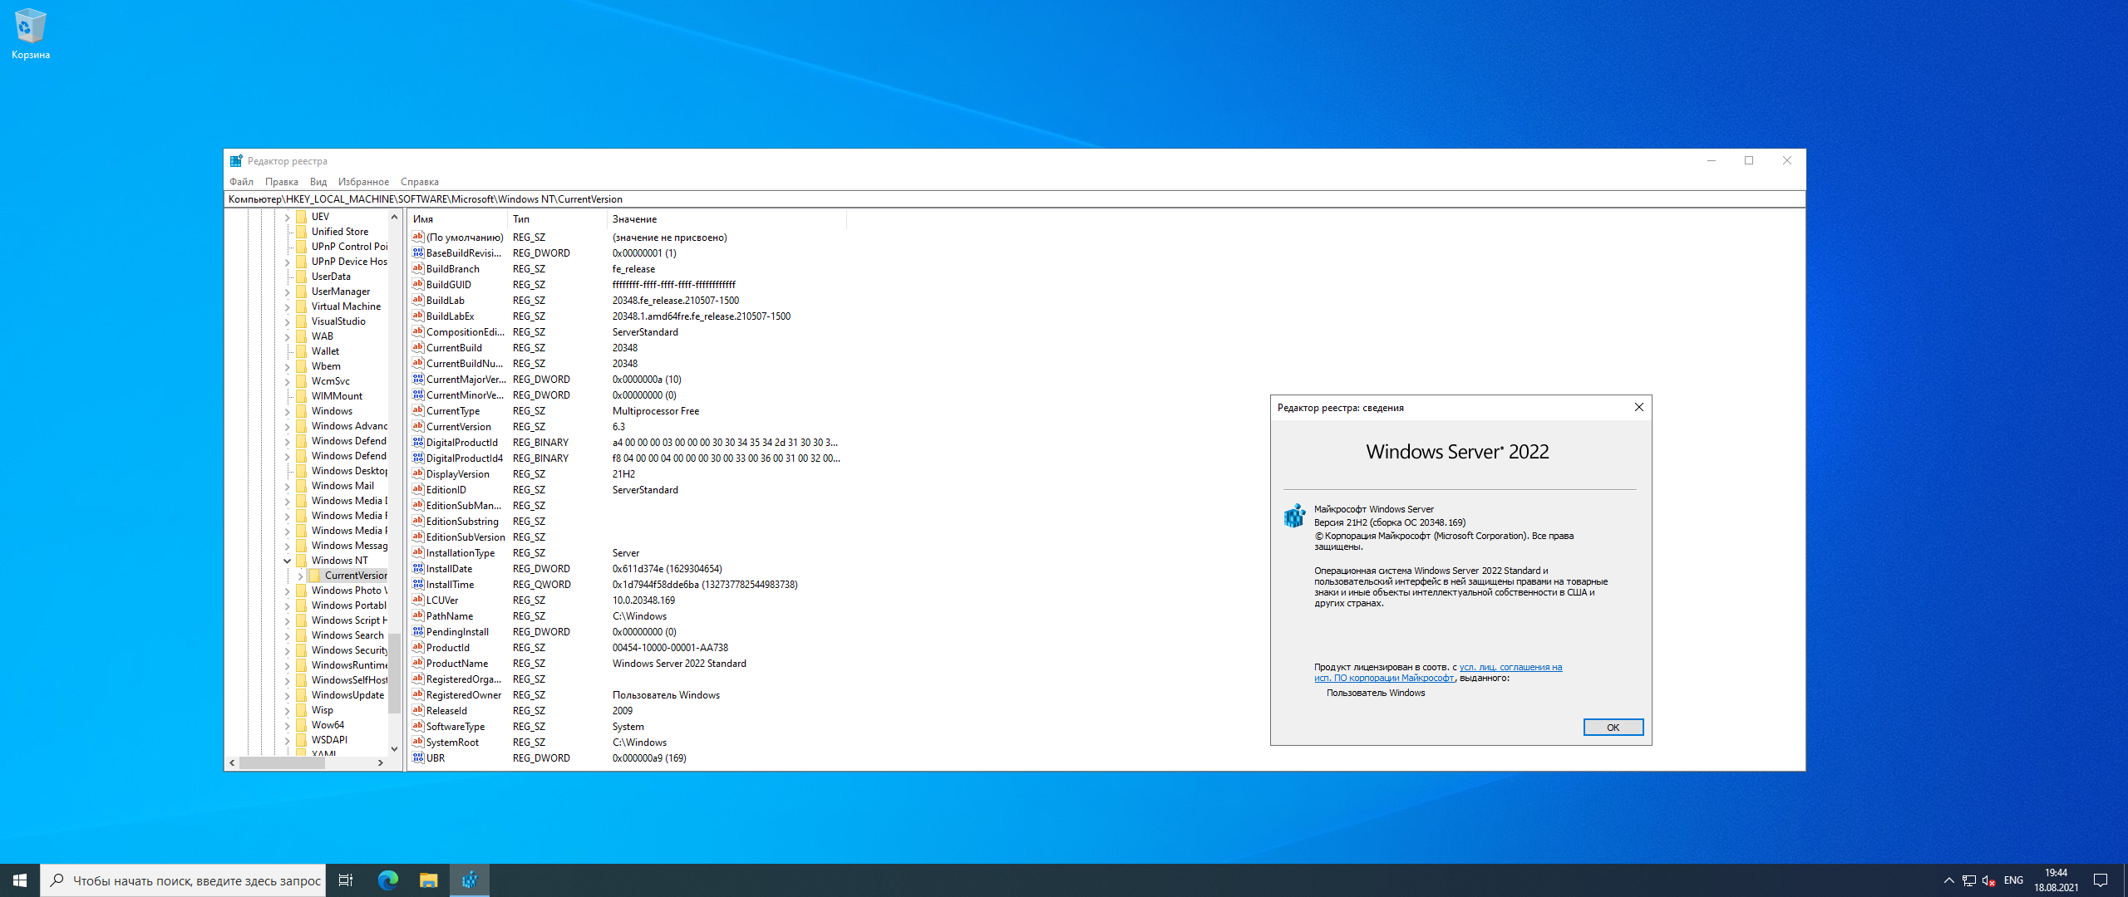Click the Registry Editor title bar icon
Viewport: 2128px width, 897px height.
236,161
